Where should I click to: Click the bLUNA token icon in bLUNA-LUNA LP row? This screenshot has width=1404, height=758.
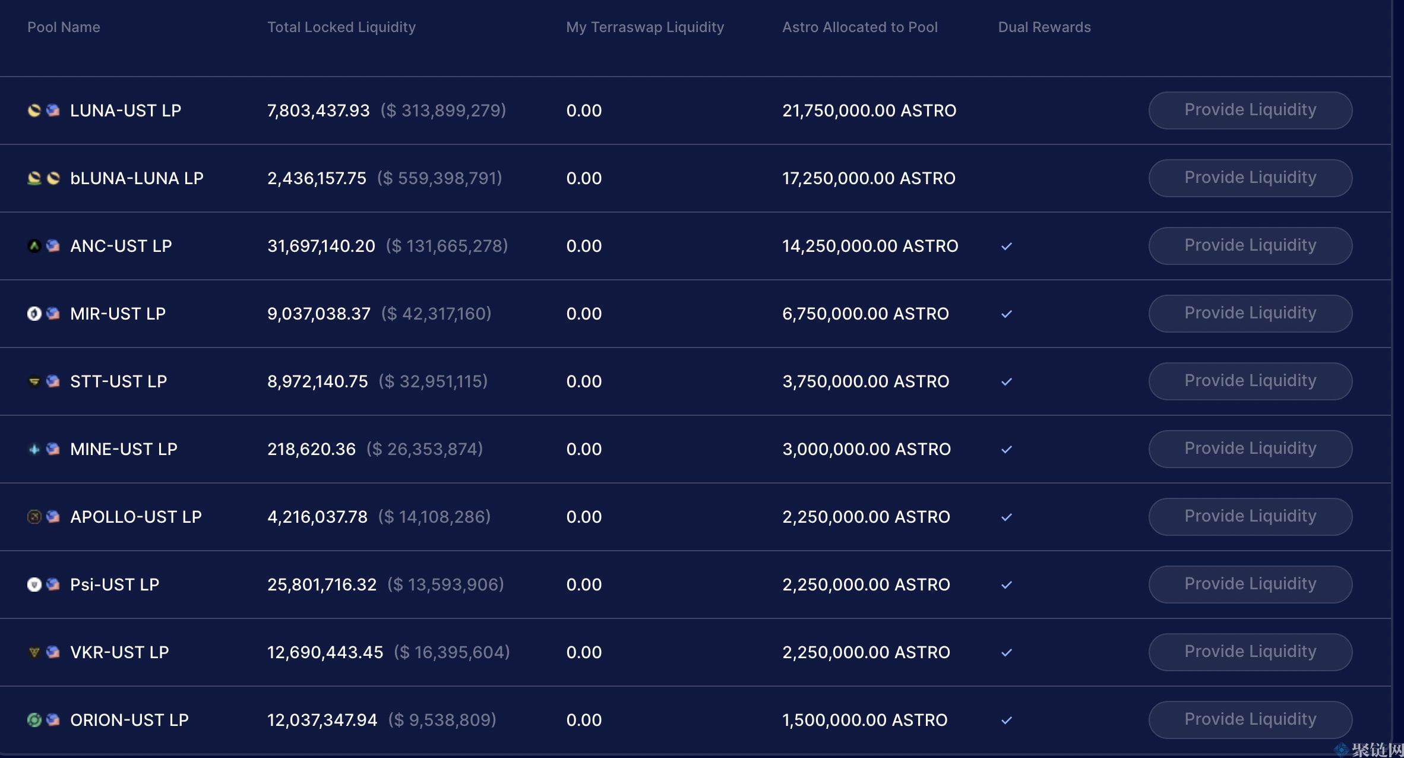click(x=34, y=178)
